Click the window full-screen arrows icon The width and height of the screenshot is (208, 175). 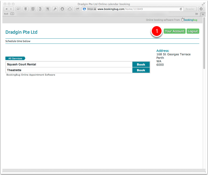[x=203, y=4]
